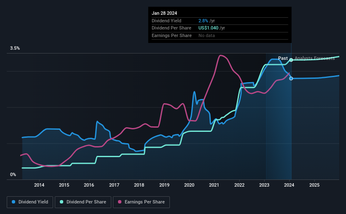Click the 2023 x-axis label
The image size is (346, 214).
(x=264, y=185)
